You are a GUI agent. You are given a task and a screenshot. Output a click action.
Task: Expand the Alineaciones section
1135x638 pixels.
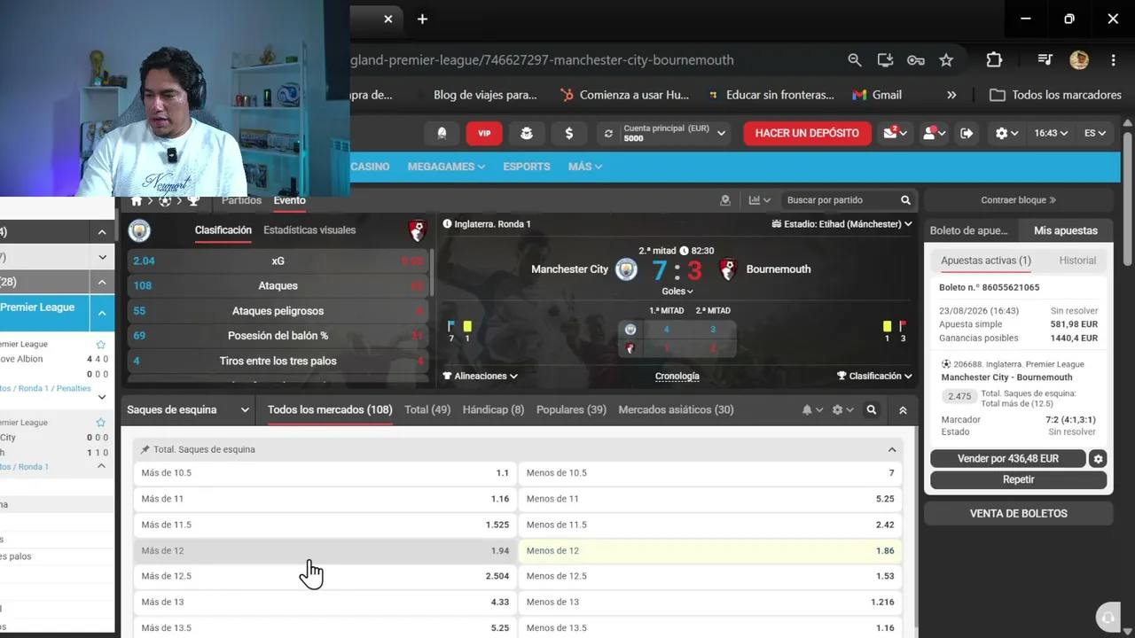pyautogui.click(x=481, y=377)
